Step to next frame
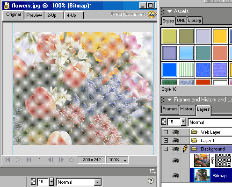232x187 pixels. (61, 160)
